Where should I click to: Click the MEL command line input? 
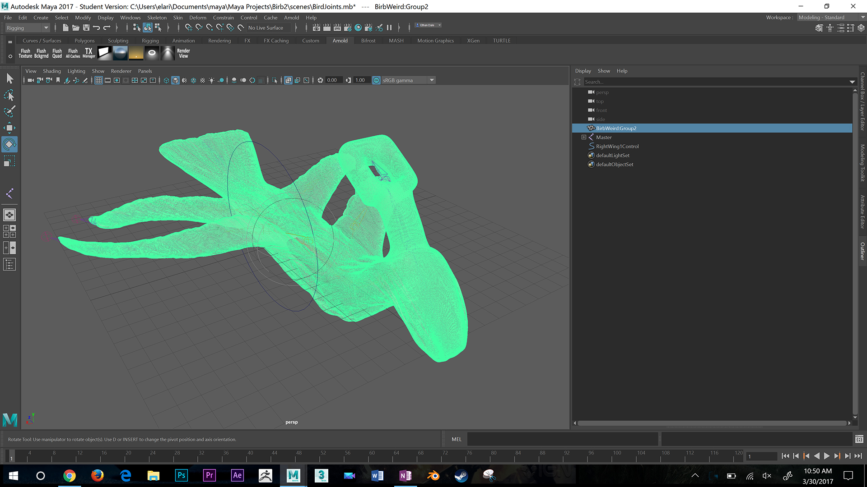[562, 439]
